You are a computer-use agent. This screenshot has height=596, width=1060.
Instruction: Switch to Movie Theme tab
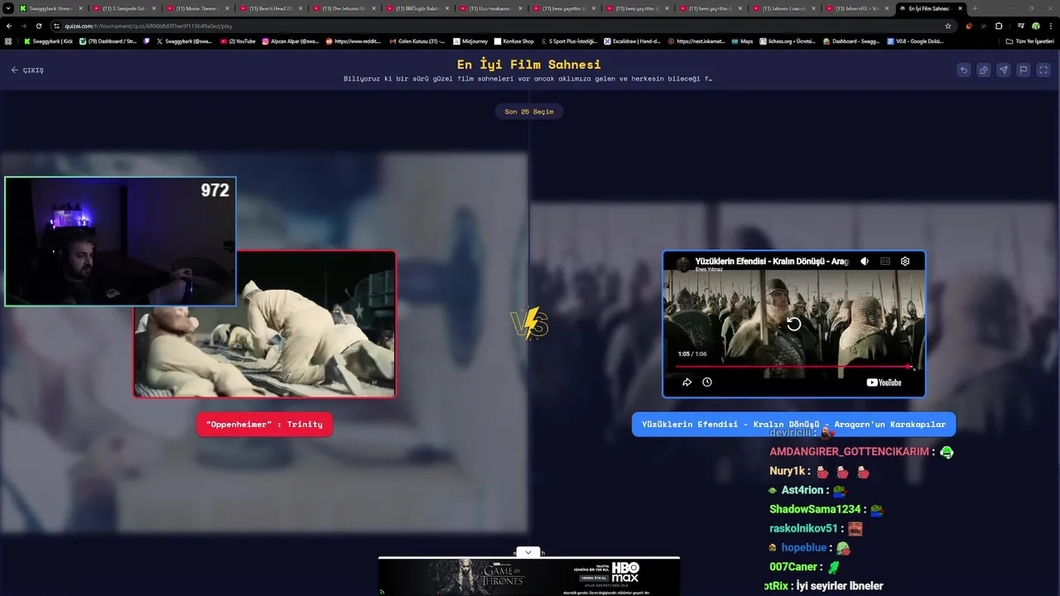coord(196,8)
